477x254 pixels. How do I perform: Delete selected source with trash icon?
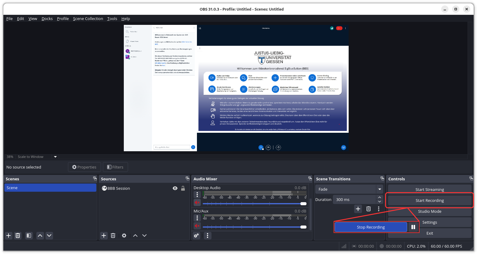click(113, 236)
